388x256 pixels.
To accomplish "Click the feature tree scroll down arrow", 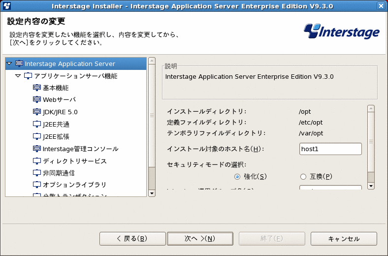I will coord(152,193).
